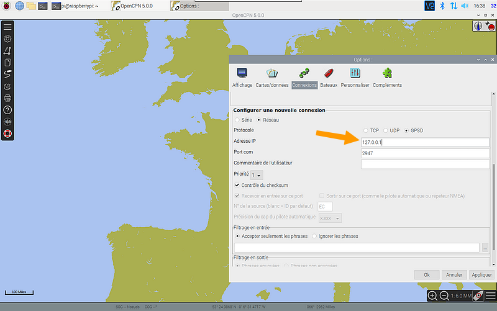The width and height of the screenshot is (497, 311).
Task: Click in the Adresse IP field
Action: pyautogui.click(x=425, y=142)
